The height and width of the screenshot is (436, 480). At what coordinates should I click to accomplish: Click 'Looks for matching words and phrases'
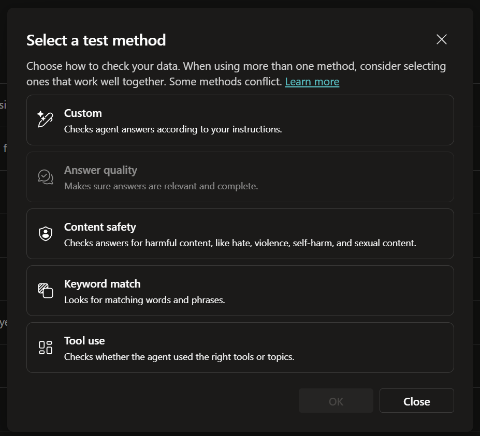(144, 300)
